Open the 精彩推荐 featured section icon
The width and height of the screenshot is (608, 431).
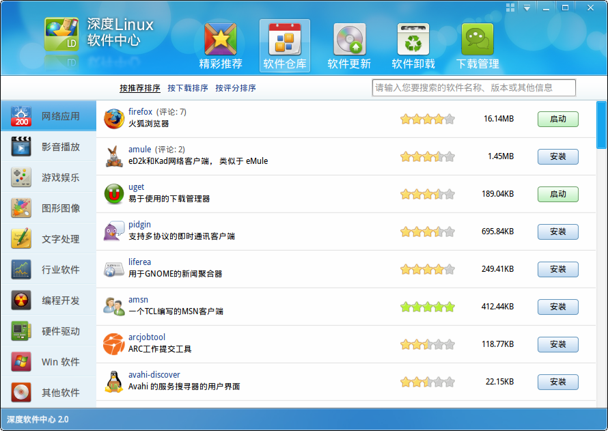click(221, 39)
